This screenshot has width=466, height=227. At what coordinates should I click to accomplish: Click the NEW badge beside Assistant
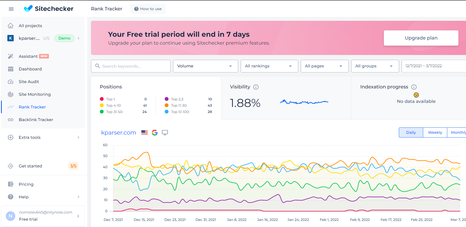pyautogui.click(x=44, y=56)
